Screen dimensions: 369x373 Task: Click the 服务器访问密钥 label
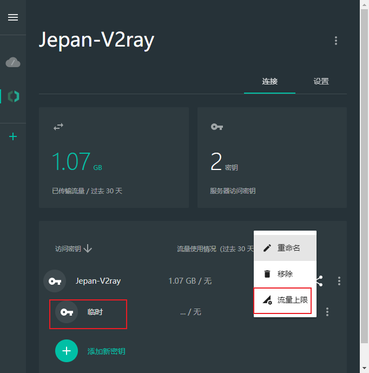tap(233, 191)
